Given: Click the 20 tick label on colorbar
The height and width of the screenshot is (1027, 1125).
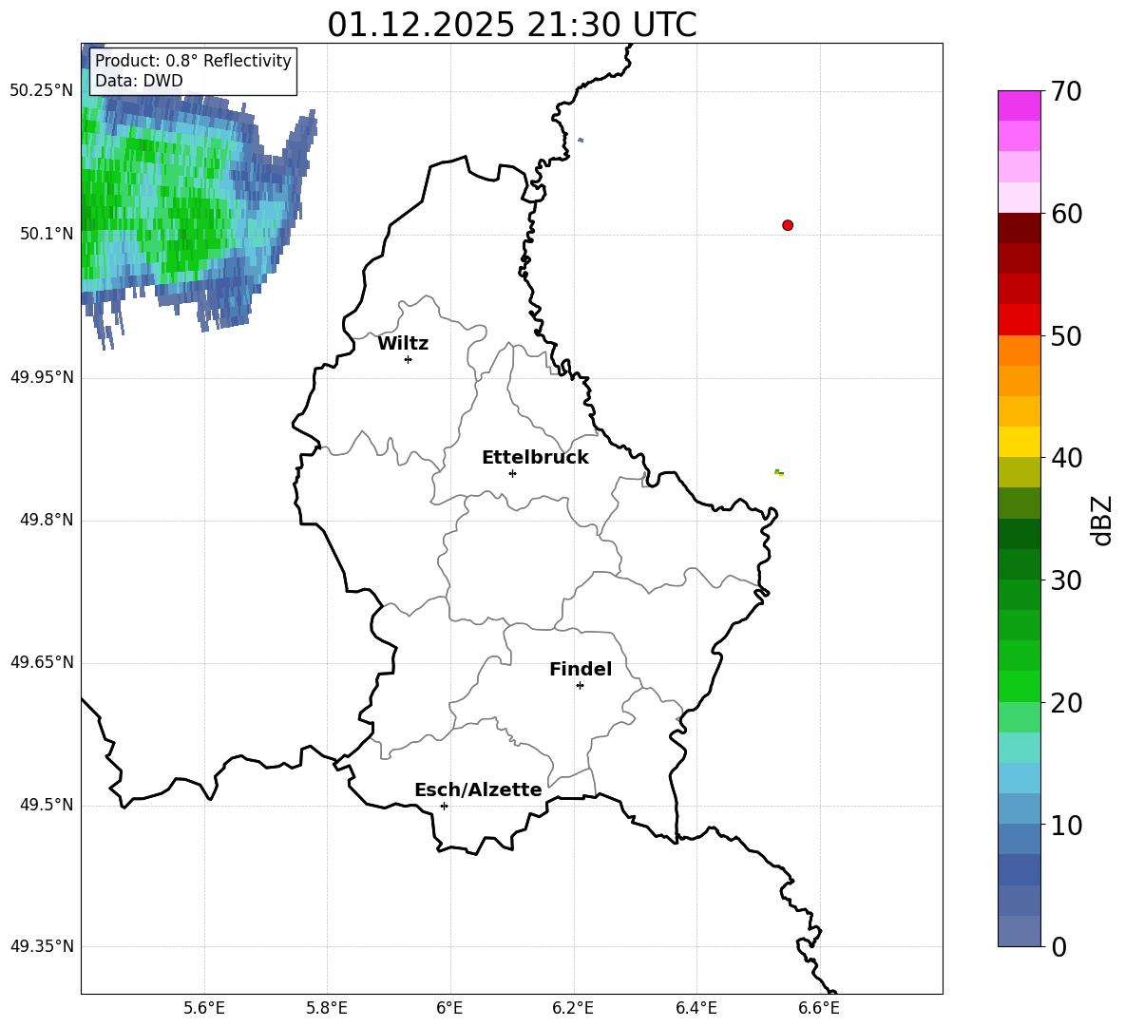Looking at the screenshot, I should [1066, 703].
